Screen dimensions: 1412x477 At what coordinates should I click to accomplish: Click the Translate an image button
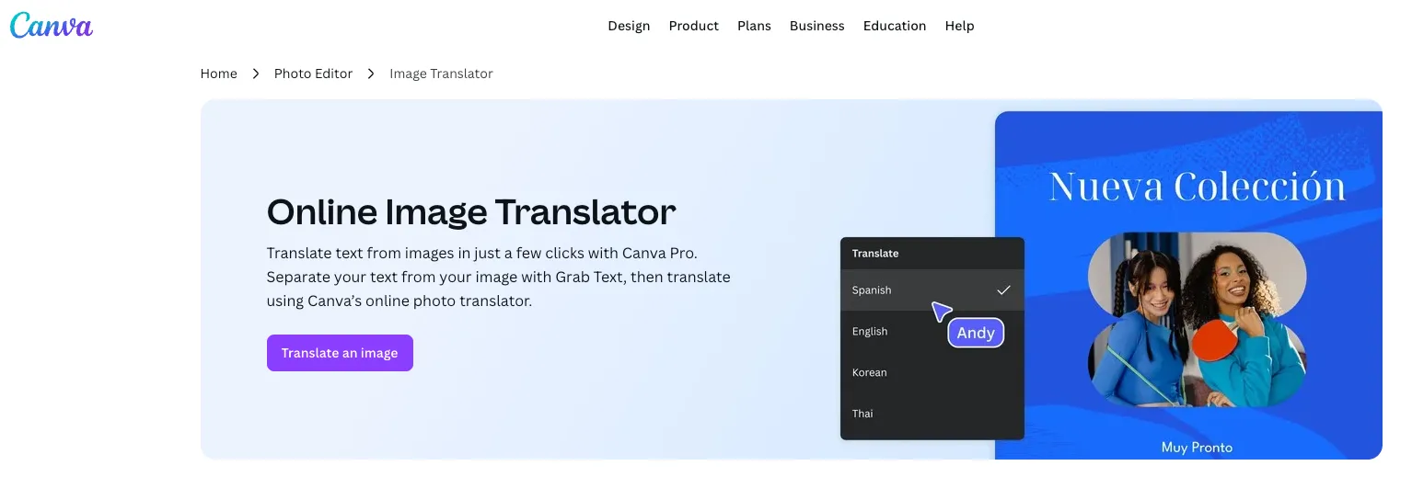340,353
